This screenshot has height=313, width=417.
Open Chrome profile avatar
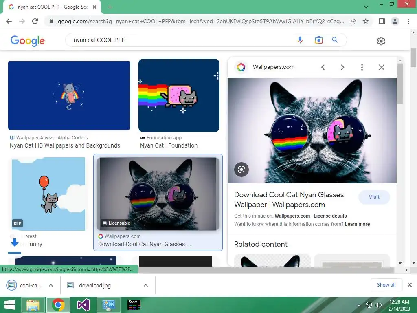(395, 21)
